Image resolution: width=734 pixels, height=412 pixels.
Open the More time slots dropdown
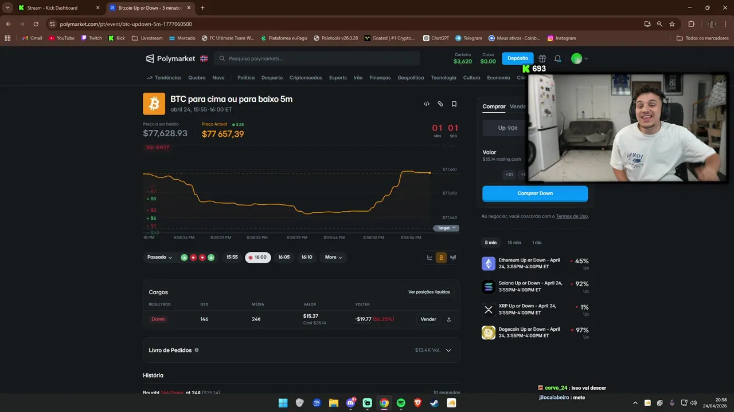tap(333, 257)
